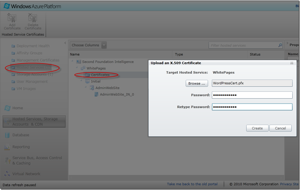
Task: Click the AdminWebSite role icon
Action: tap(92, 88)
